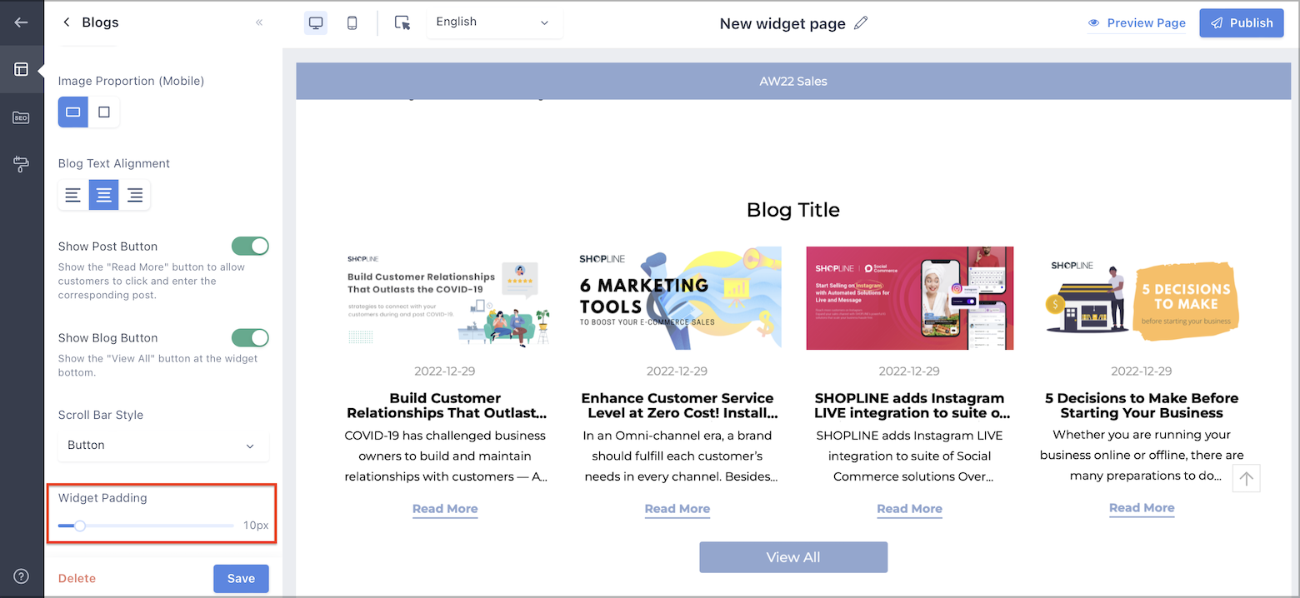The width and height of the screenshot is (1300, 598).
Task: Click the Publish button
Action: (x=1242, y=23)
